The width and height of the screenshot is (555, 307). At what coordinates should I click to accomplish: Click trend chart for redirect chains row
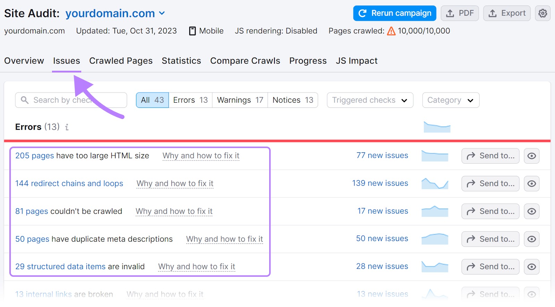point(435,183)
